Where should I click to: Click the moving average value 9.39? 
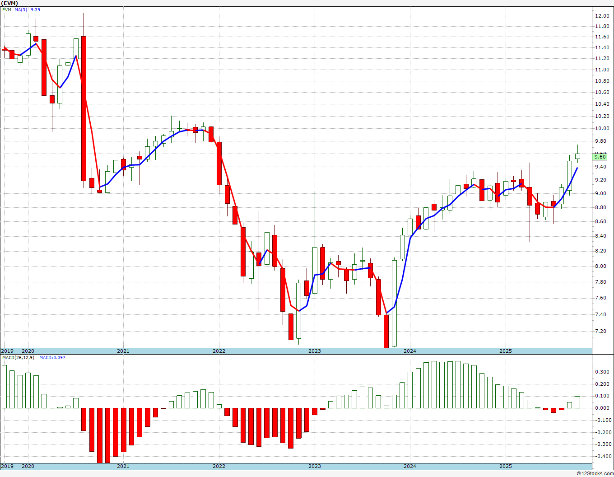tap(35, 9)
